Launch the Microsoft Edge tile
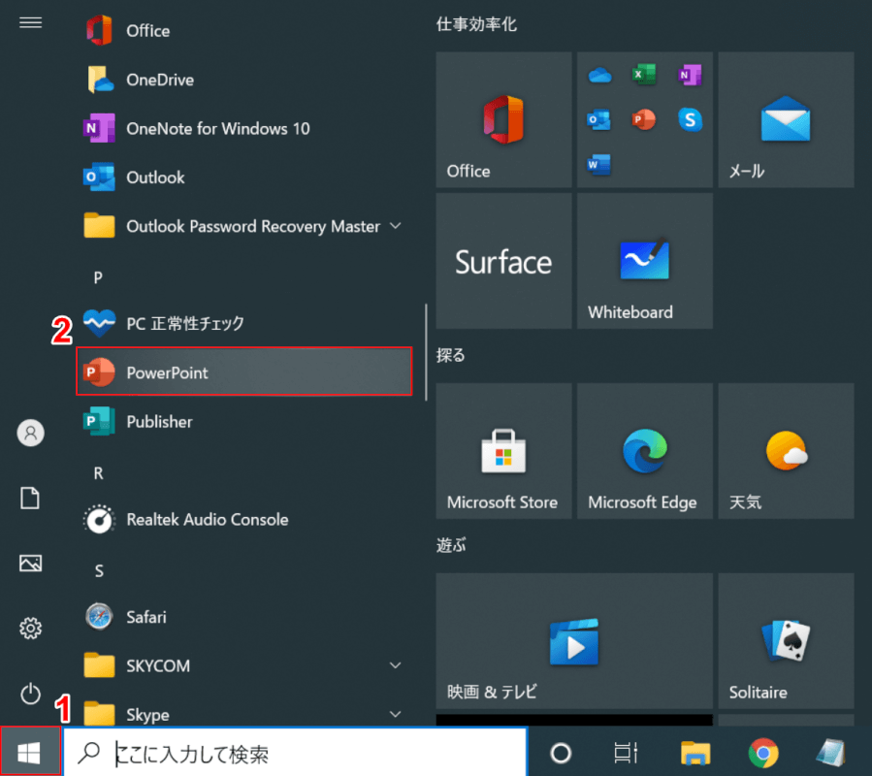The height and width of the screenshot is (776, 872). coord(645,451)
